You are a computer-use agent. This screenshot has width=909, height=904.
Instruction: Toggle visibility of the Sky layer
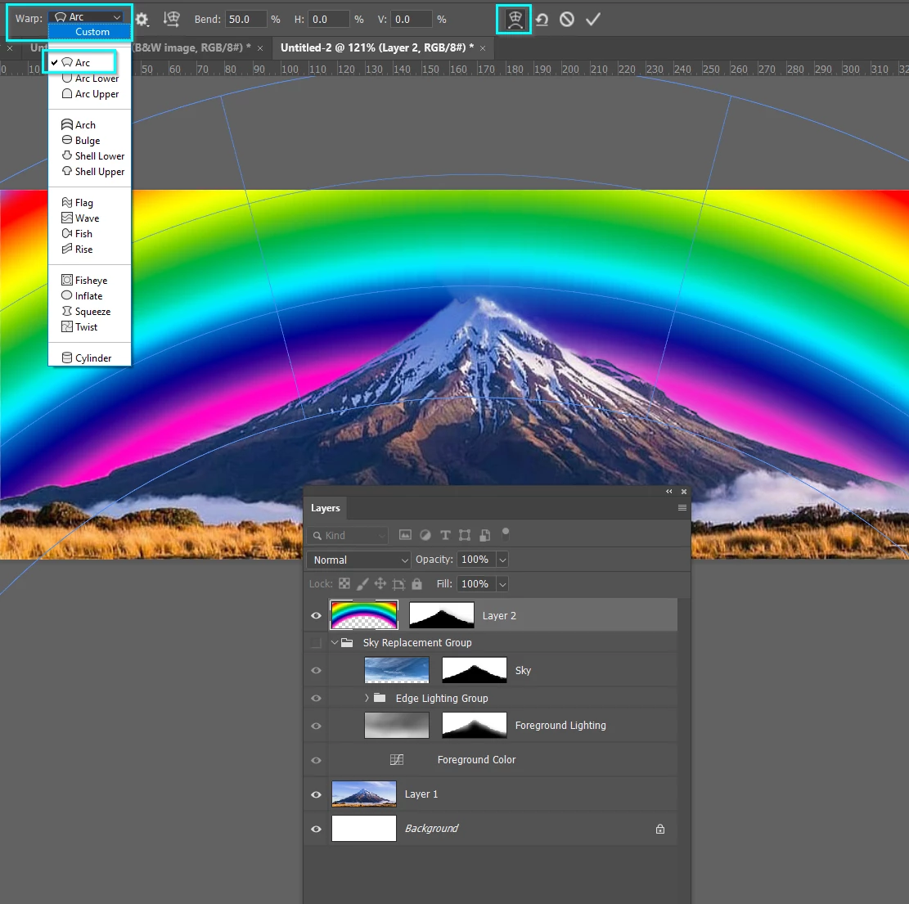coord(316,671)
